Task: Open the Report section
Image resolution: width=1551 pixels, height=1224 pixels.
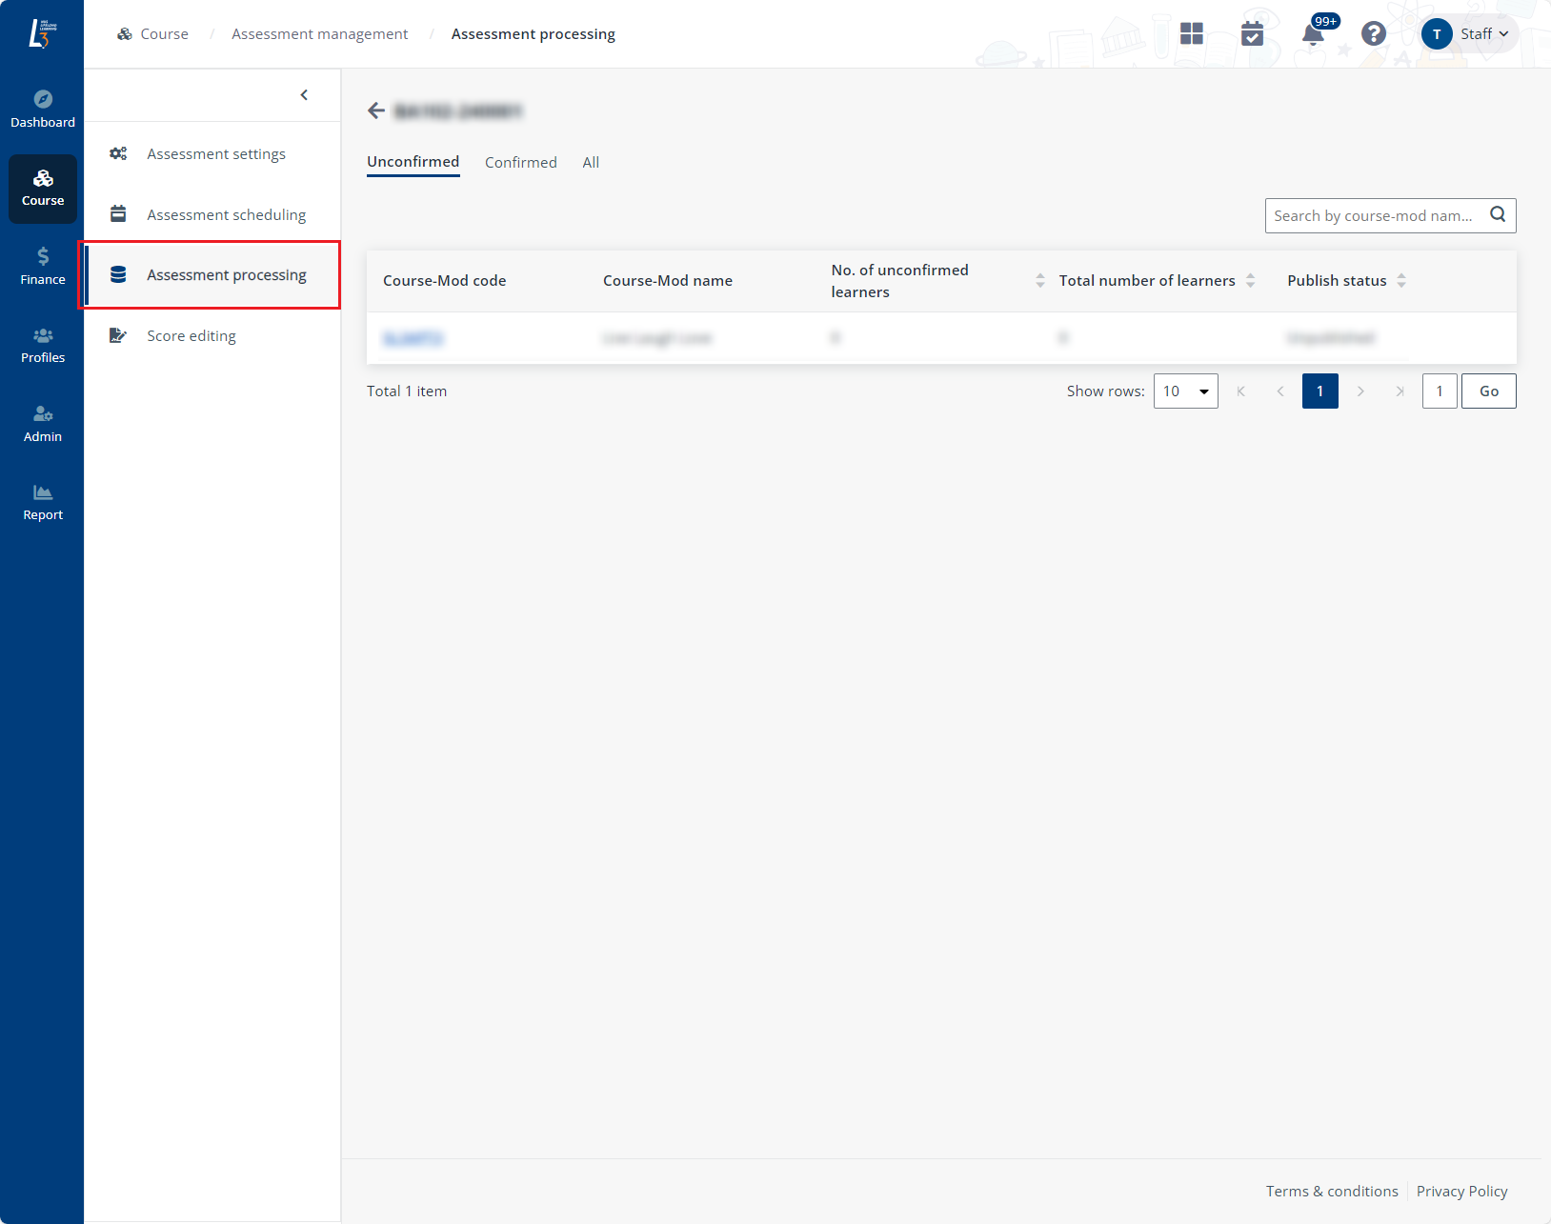Action: pyautogui.click(x=43, y=502)
